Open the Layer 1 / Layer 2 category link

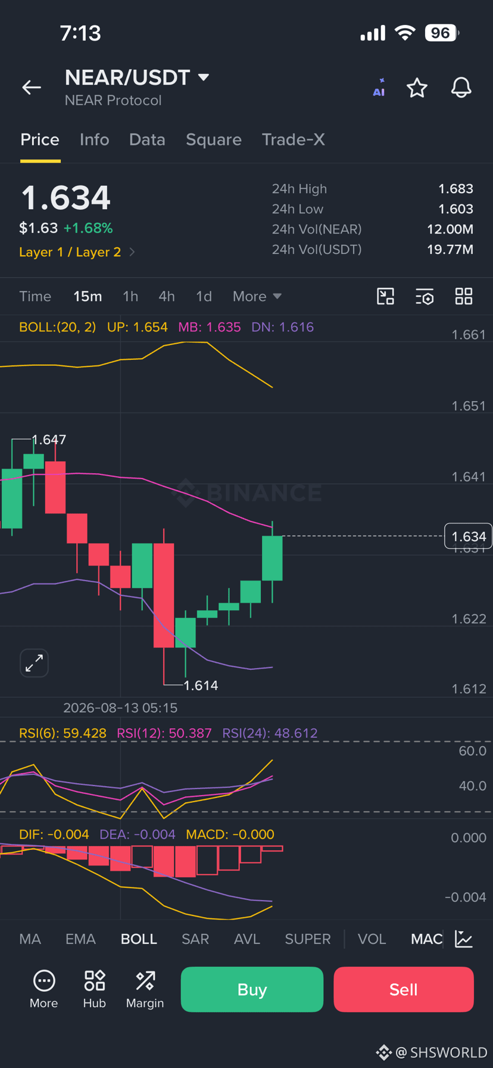[x=77, y=252]
